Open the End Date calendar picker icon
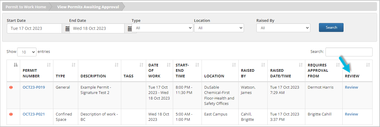Viewport: 380px width, 127px height. point(130,29)
